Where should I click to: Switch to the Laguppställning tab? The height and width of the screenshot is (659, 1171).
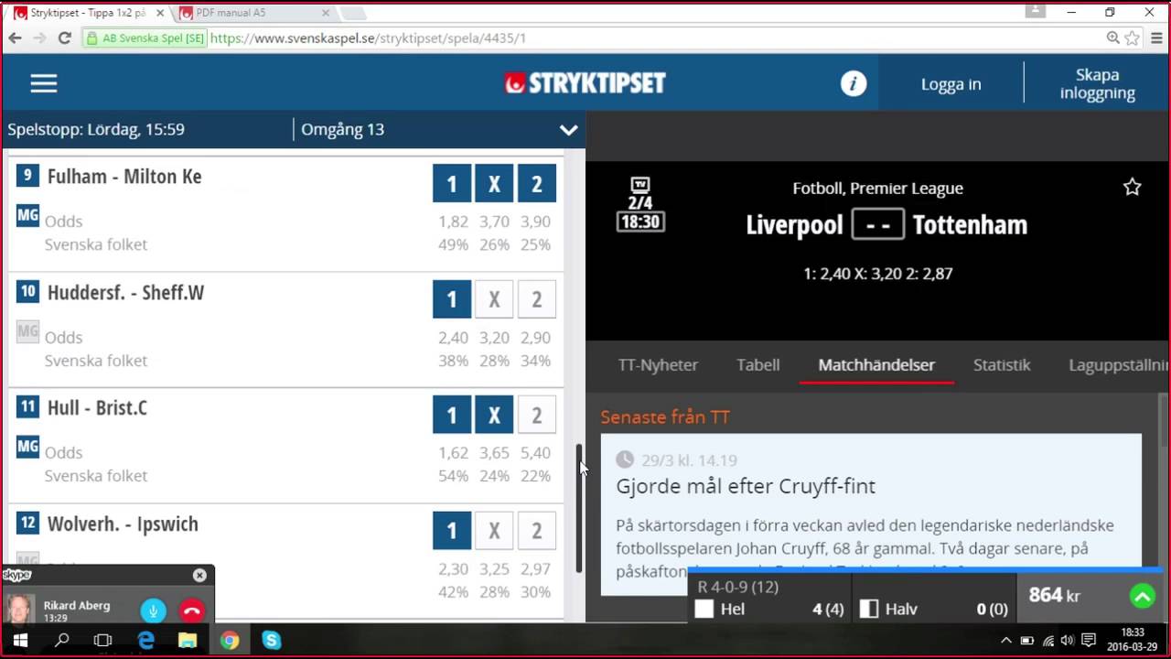click(1118, 364)
